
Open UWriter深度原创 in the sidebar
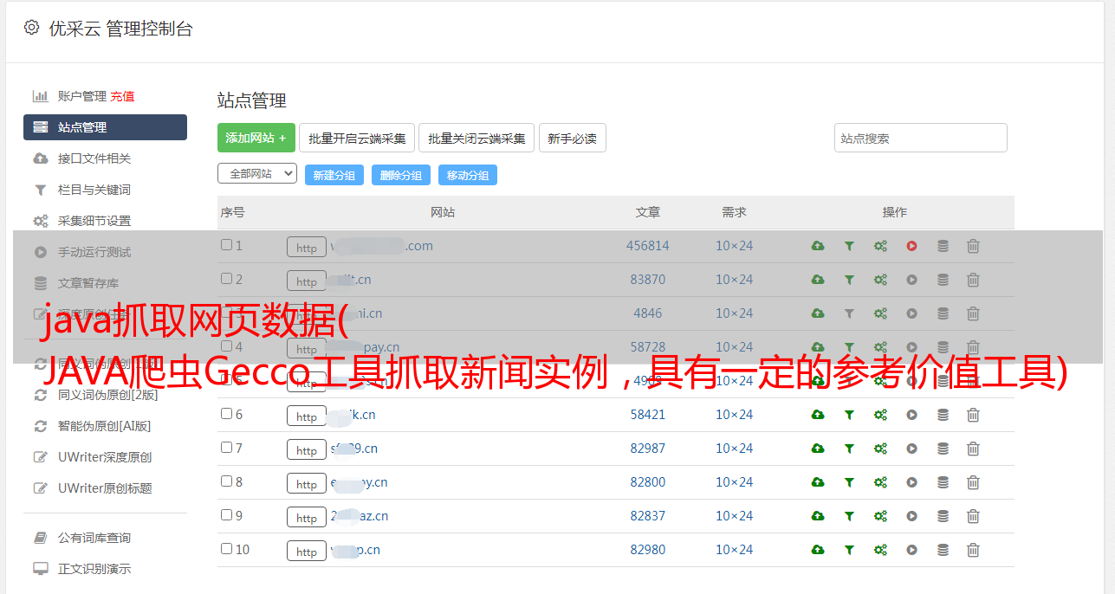coord(105,457)
